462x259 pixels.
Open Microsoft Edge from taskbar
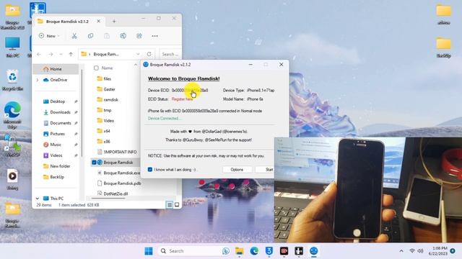pyautogui.click(x=254, y=251)
